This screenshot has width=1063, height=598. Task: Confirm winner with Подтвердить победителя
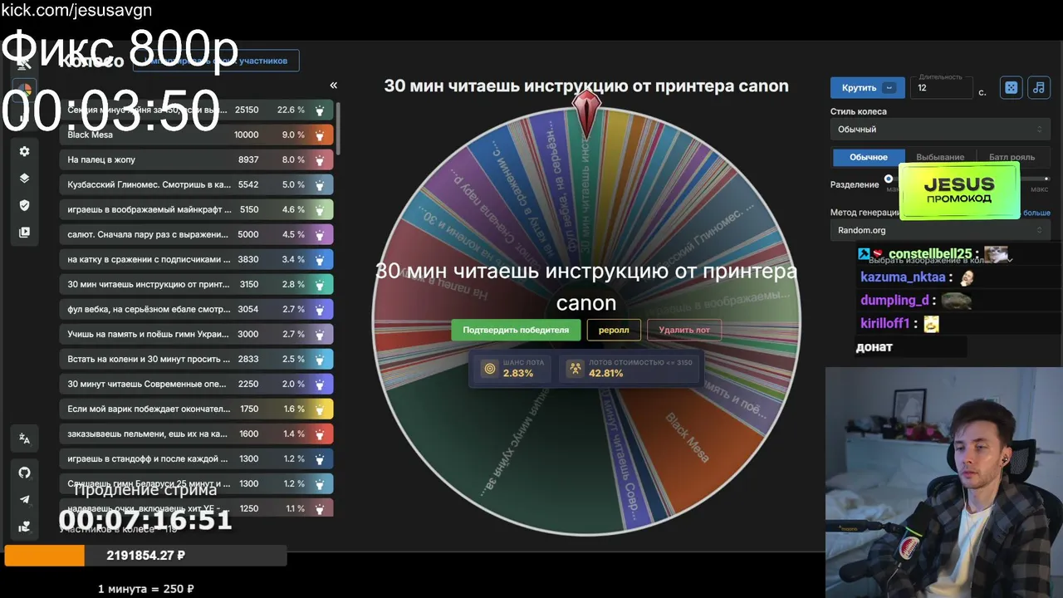[516, 330]
